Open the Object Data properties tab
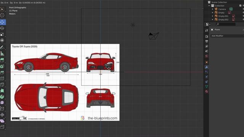244x137 pixels. 207,86
